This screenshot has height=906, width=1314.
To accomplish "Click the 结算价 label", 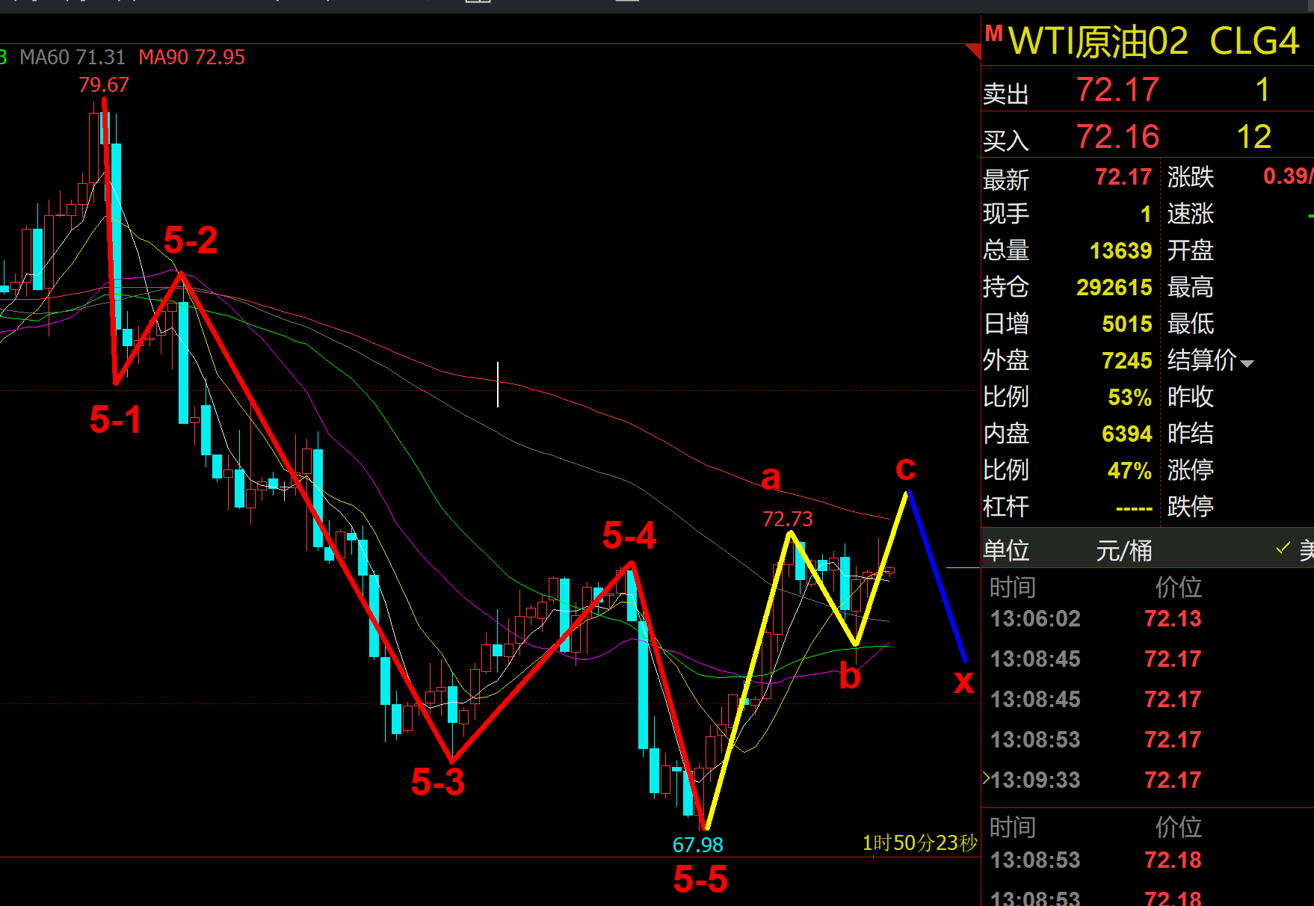I will click(1202, 360).
